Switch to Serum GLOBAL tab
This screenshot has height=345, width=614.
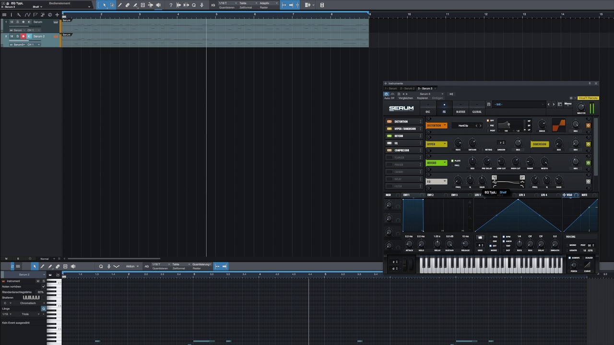click(x=477, y=108)
